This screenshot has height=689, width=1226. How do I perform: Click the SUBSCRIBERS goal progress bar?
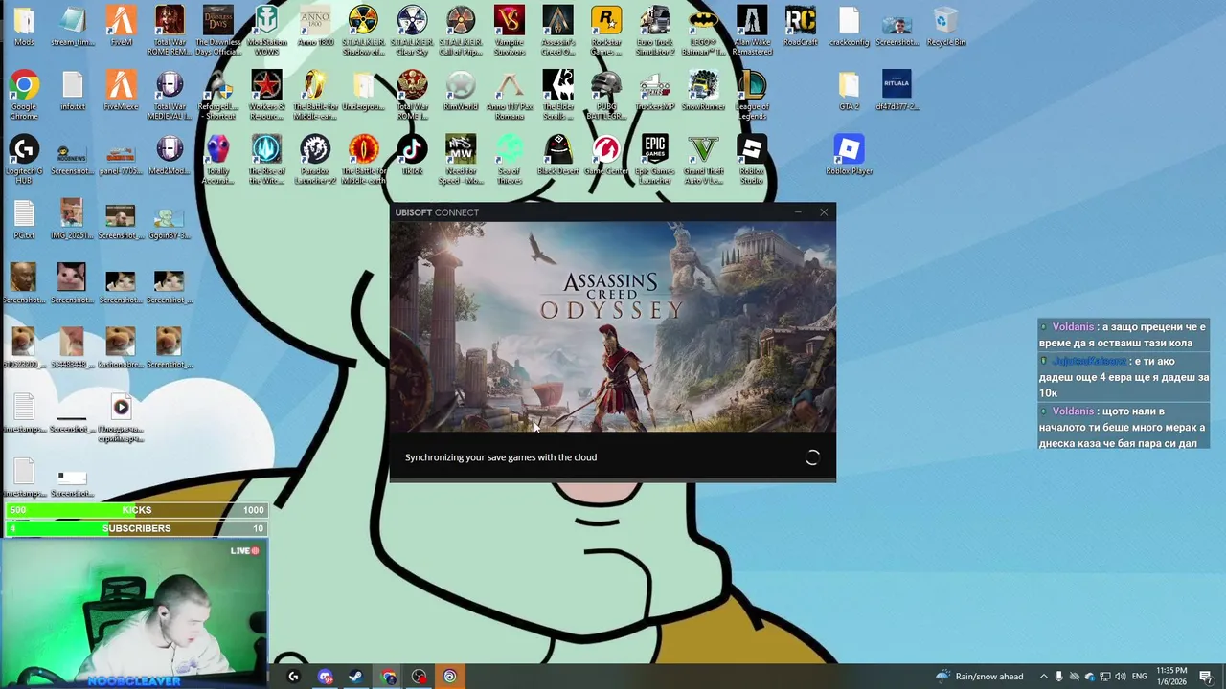tap(135, 528)
